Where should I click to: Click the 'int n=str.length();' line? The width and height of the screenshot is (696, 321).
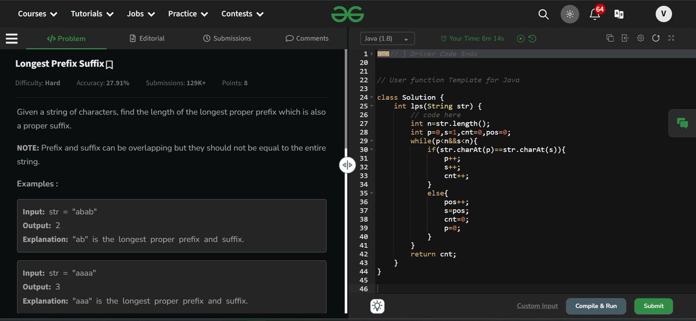coord(450,123)
